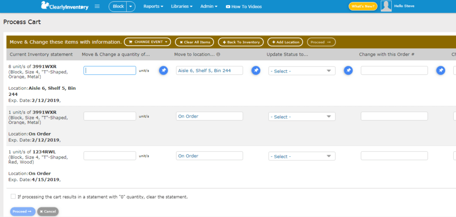The height and width of the screenshot is (217, 456).
Task: Open How To Videos link
Action: [x=244, y=6]
